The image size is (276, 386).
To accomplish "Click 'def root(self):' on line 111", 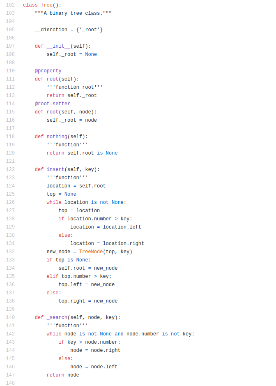I will [57, 79].
